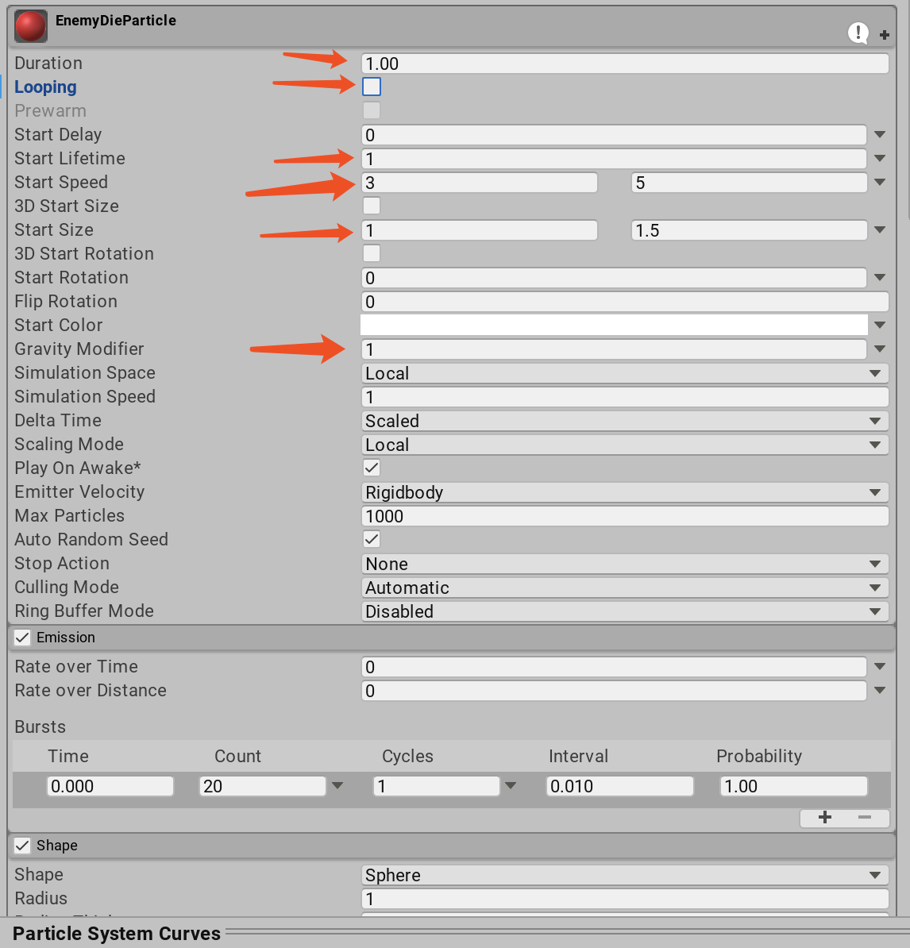Click burst Count field showing 20
910x948 pixels.
(262, 786)
